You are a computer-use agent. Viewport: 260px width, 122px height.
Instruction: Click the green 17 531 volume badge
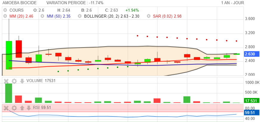(251, 101)
